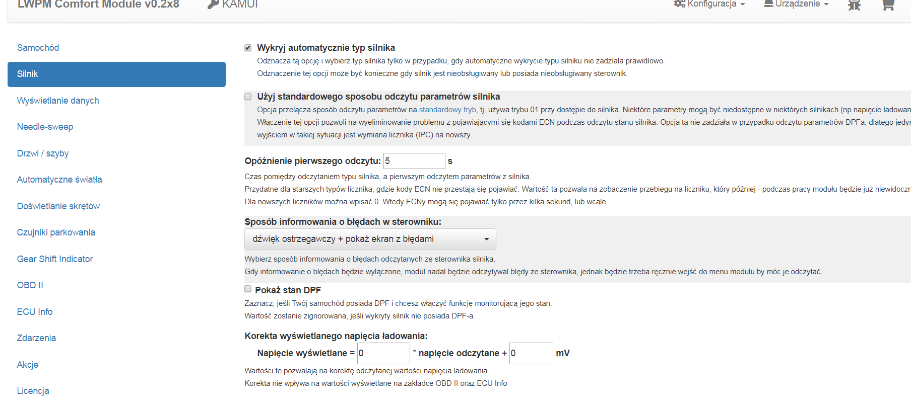Open the Czujniki parkowania tab
Image resolution: width=911 pixels, height=411 pixels.
(56, 232)
